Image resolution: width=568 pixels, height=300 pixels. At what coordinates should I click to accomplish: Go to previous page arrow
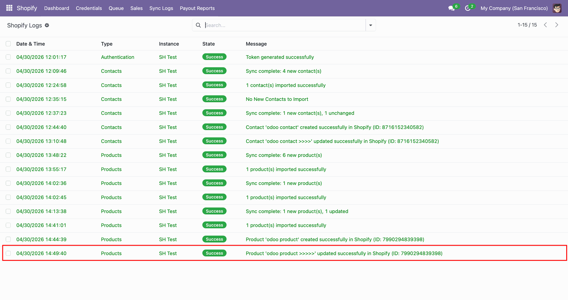click(x=545, y=25)
